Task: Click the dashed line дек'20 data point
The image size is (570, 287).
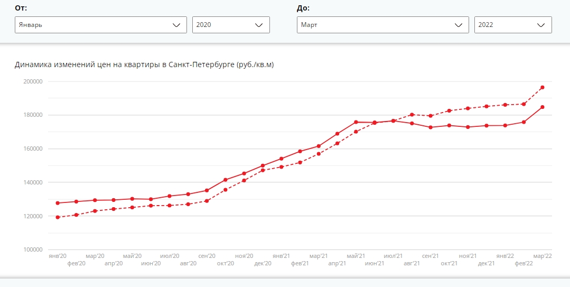Action: (x=263, y=170)
